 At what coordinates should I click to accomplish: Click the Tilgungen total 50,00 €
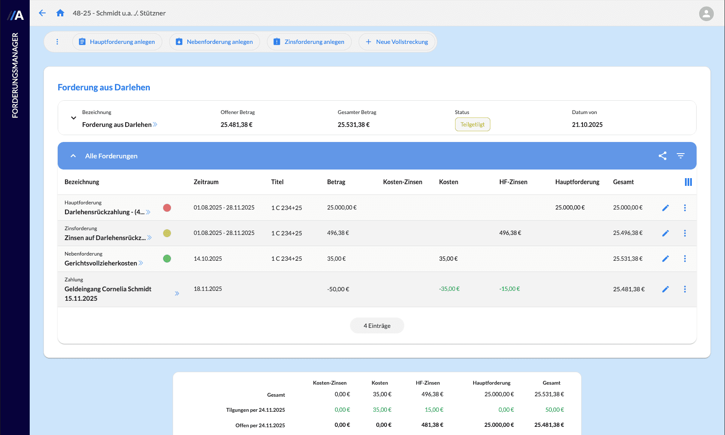555,410
